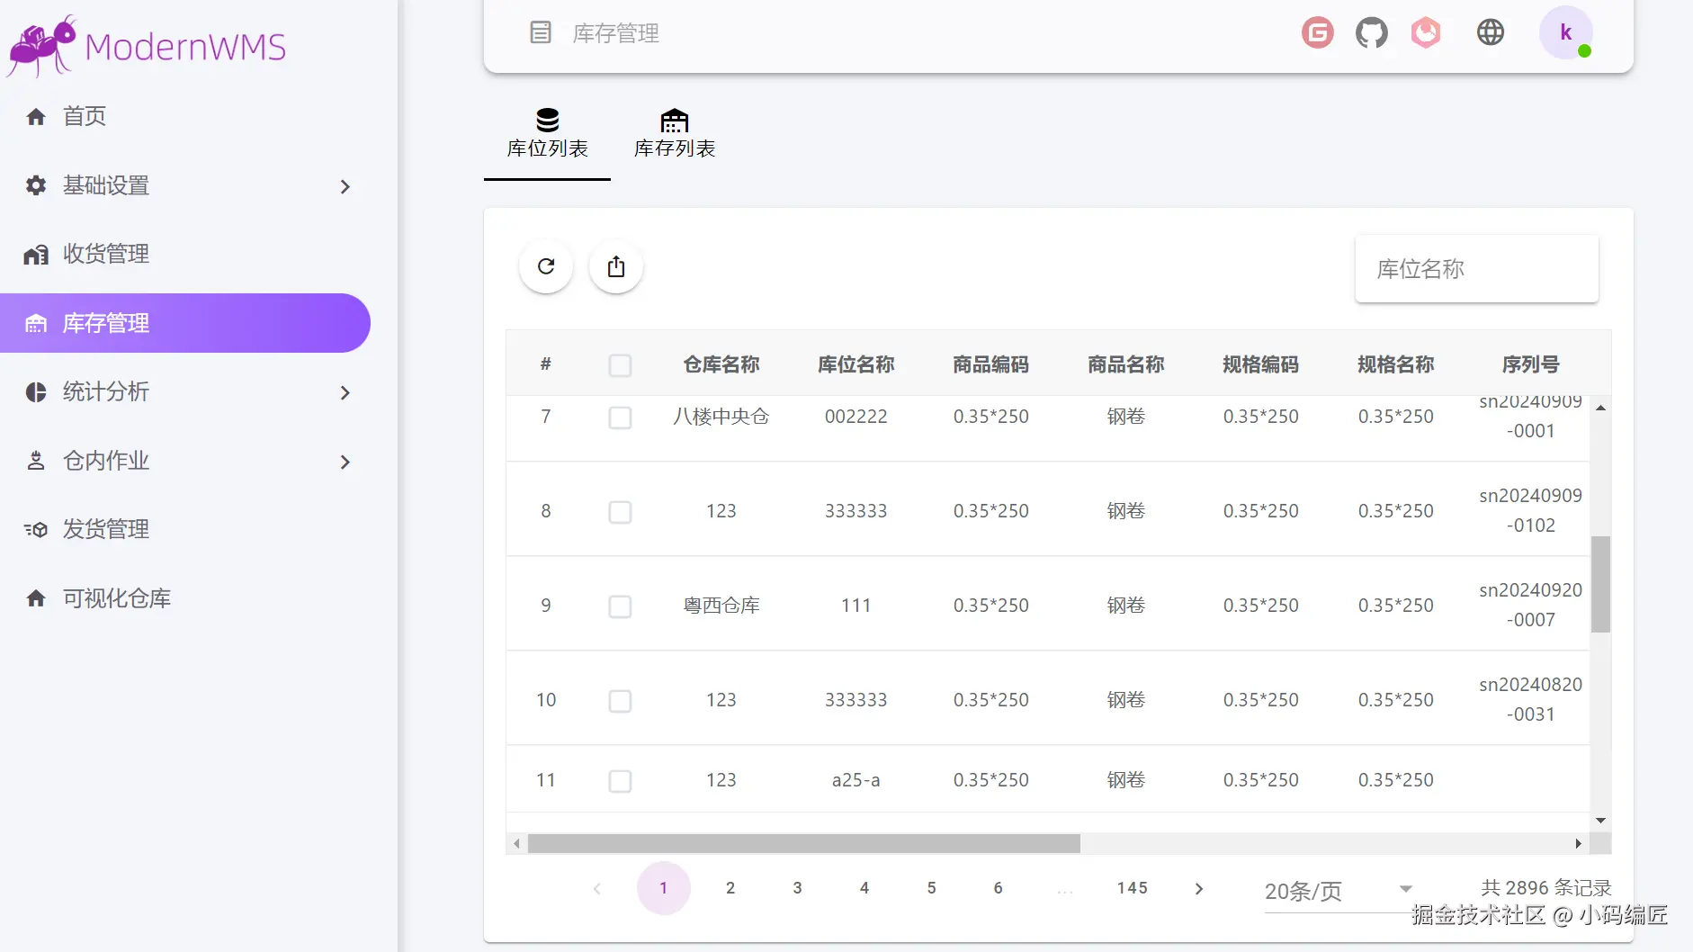
Task: Click the database icon above 库位列表
Action: coord(547,120)
